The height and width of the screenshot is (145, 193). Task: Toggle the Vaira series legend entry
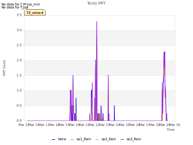coord(59,139)
